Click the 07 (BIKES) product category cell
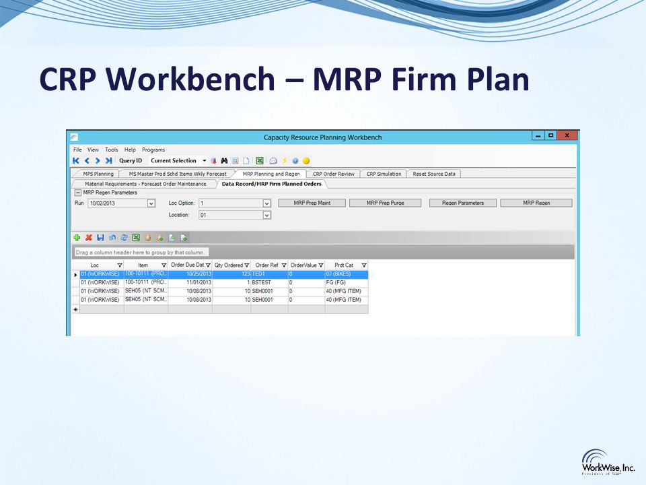Viewport: 646px width, 485px height. click(346, 274)
